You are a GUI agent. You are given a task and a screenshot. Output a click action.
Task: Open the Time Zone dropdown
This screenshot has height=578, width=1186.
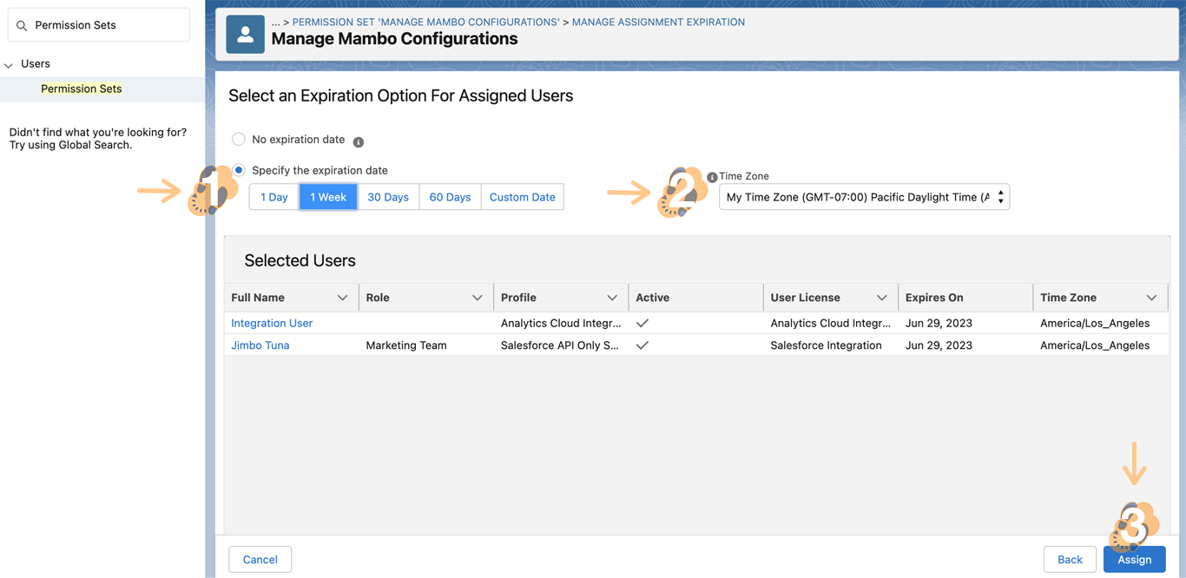click(x=864, y=197)
